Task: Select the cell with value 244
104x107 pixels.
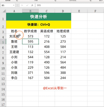Action: [63, 78]
